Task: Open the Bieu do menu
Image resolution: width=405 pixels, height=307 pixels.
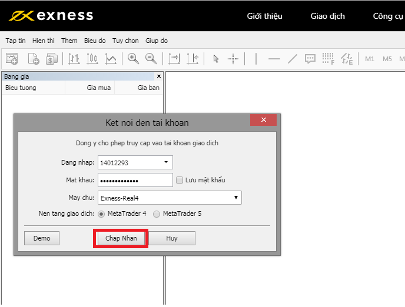Action: point(95,41)
